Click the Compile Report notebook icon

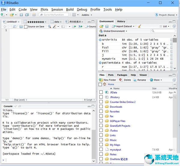(x=63, y=27)
